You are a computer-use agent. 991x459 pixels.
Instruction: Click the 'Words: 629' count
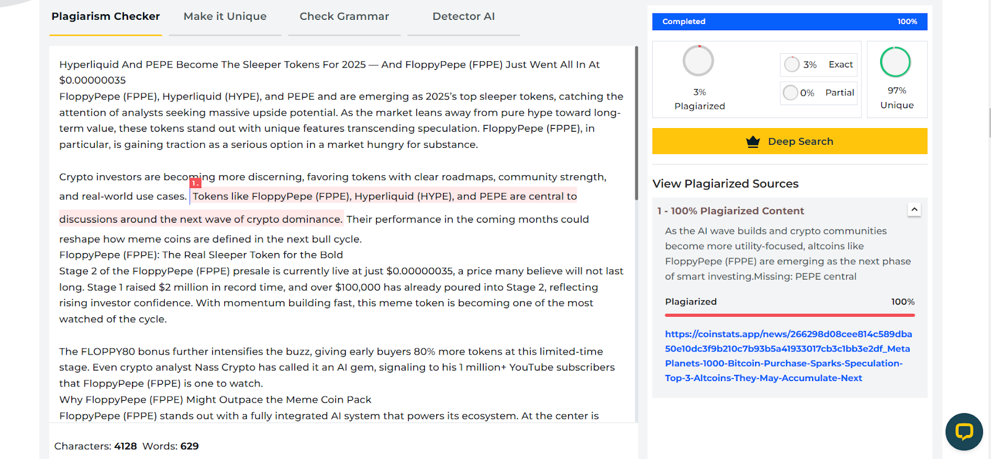170,446
